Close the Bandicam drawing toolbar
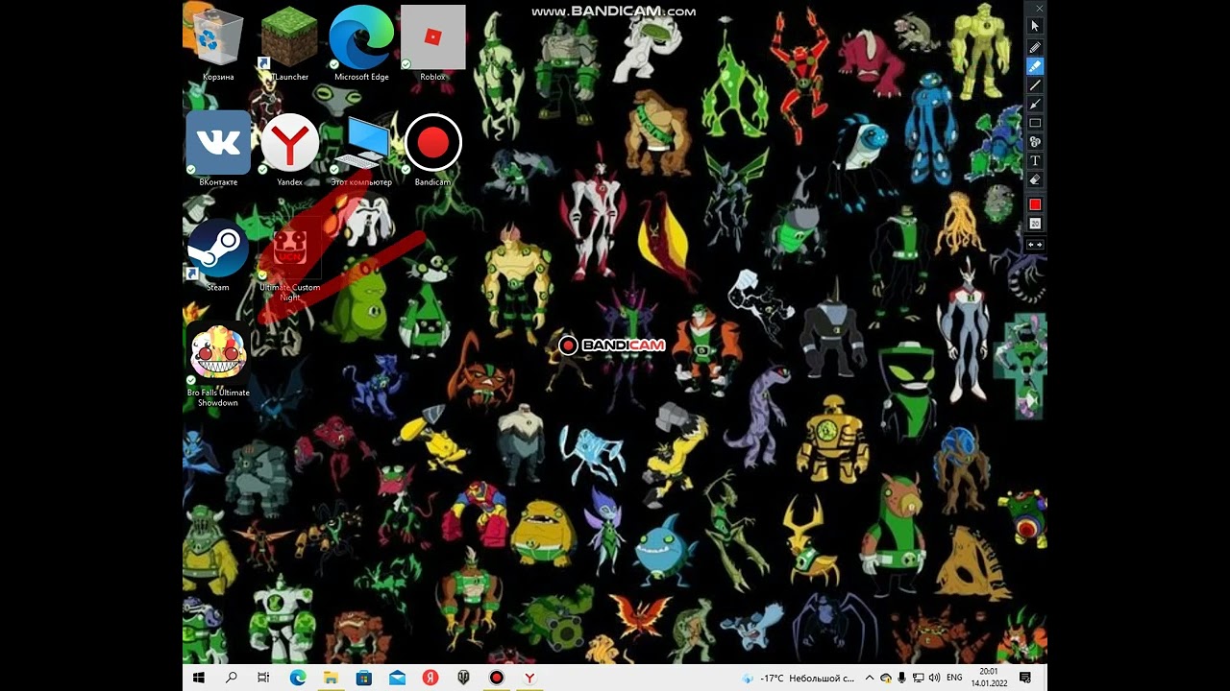Viewport: 1230px width, 691px height. pos(1039,8)
